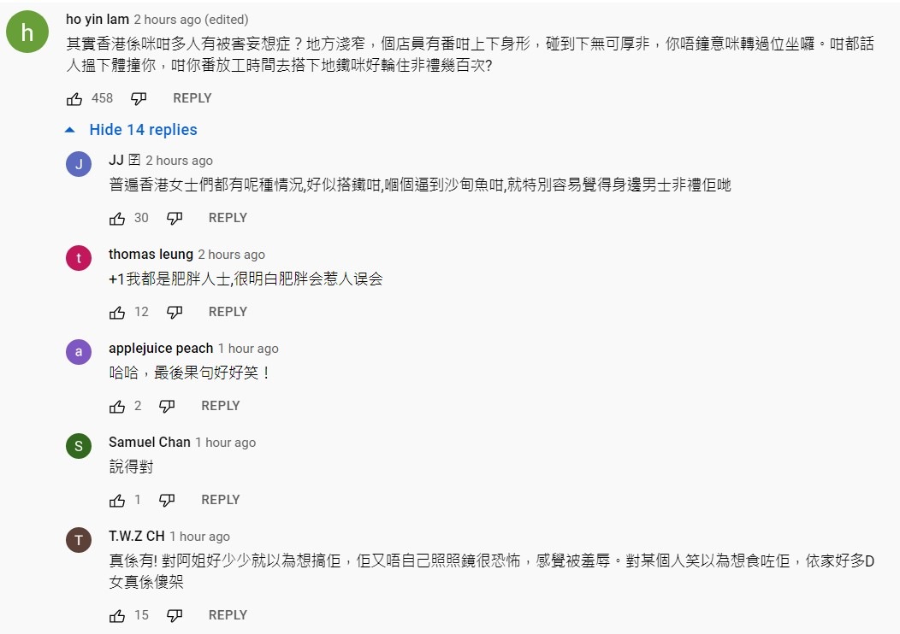Collapse the 14 replies thread
Viewport: 900px width, 634px height.
143,130
